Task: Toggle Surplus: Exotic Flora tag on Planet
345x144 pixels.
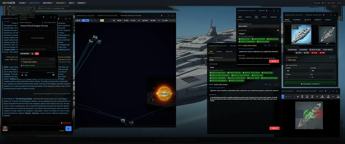Action: click(269, 78)
